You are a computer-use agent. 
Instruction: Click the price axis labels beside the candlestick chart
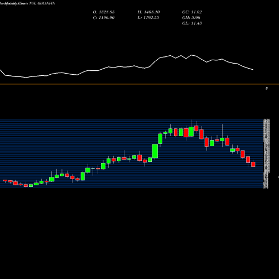(x=267, y=154)
